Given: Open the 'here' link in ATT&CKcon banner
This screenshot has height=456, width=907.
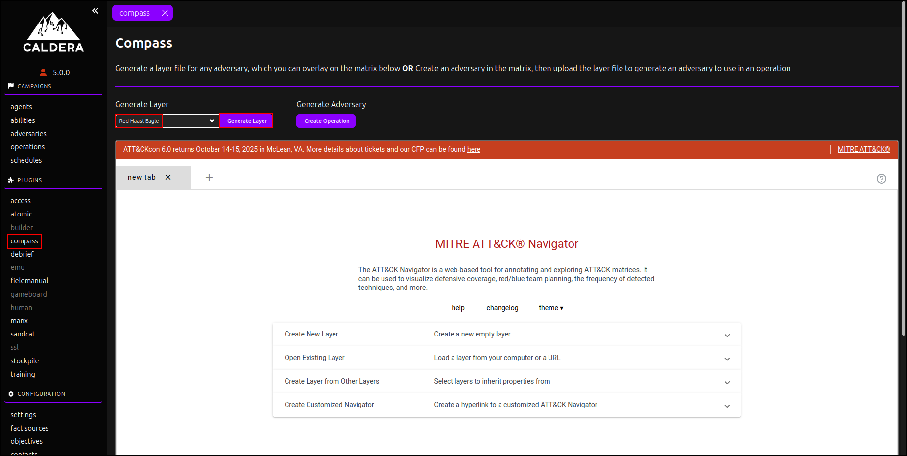Looking at the screenshot, I should [474, 149].
